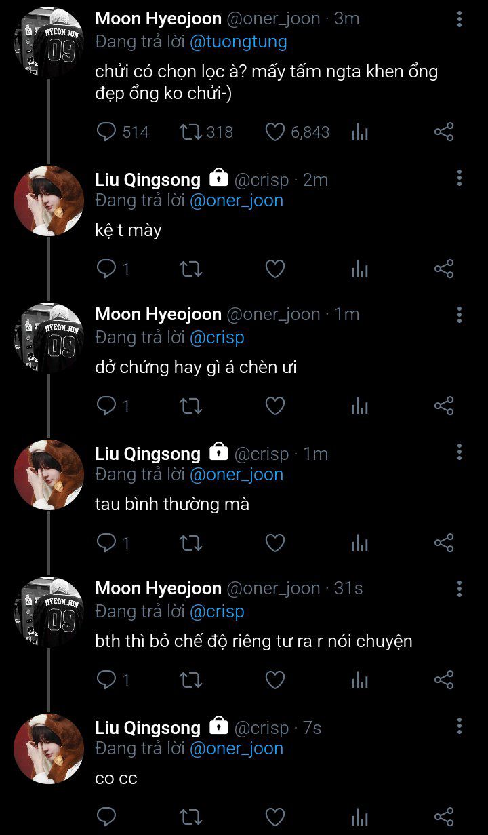The height and width of the screenshot is (835, 488).
Task: View analytics for "tau bình thường mà" tweet
Action: click(359, 543)
